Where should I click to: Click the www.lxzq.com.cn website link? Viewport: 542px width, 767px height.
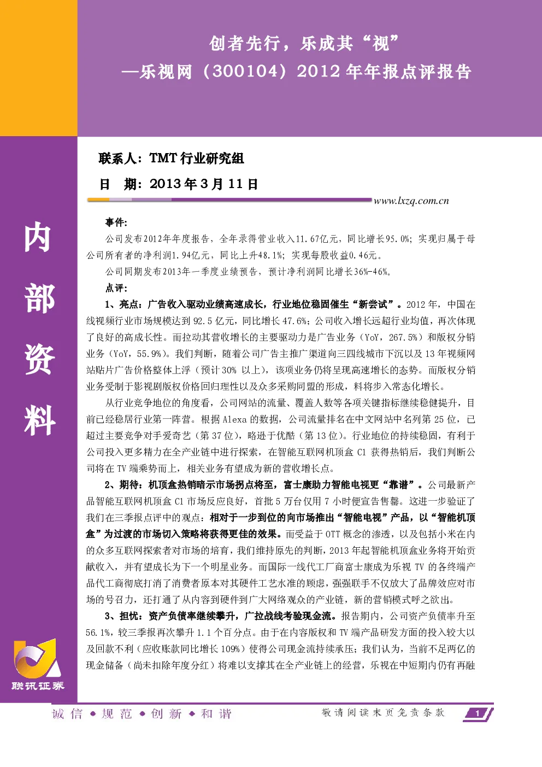pyautogui.click(x=411, y=201)
